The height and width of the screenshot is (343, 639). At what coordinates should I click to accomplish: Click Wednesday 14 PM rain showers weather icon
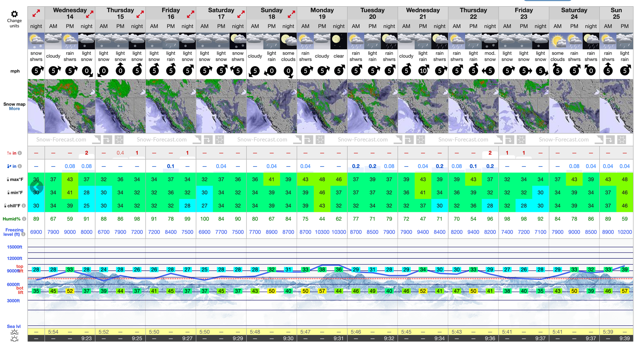tap(70, 41)
